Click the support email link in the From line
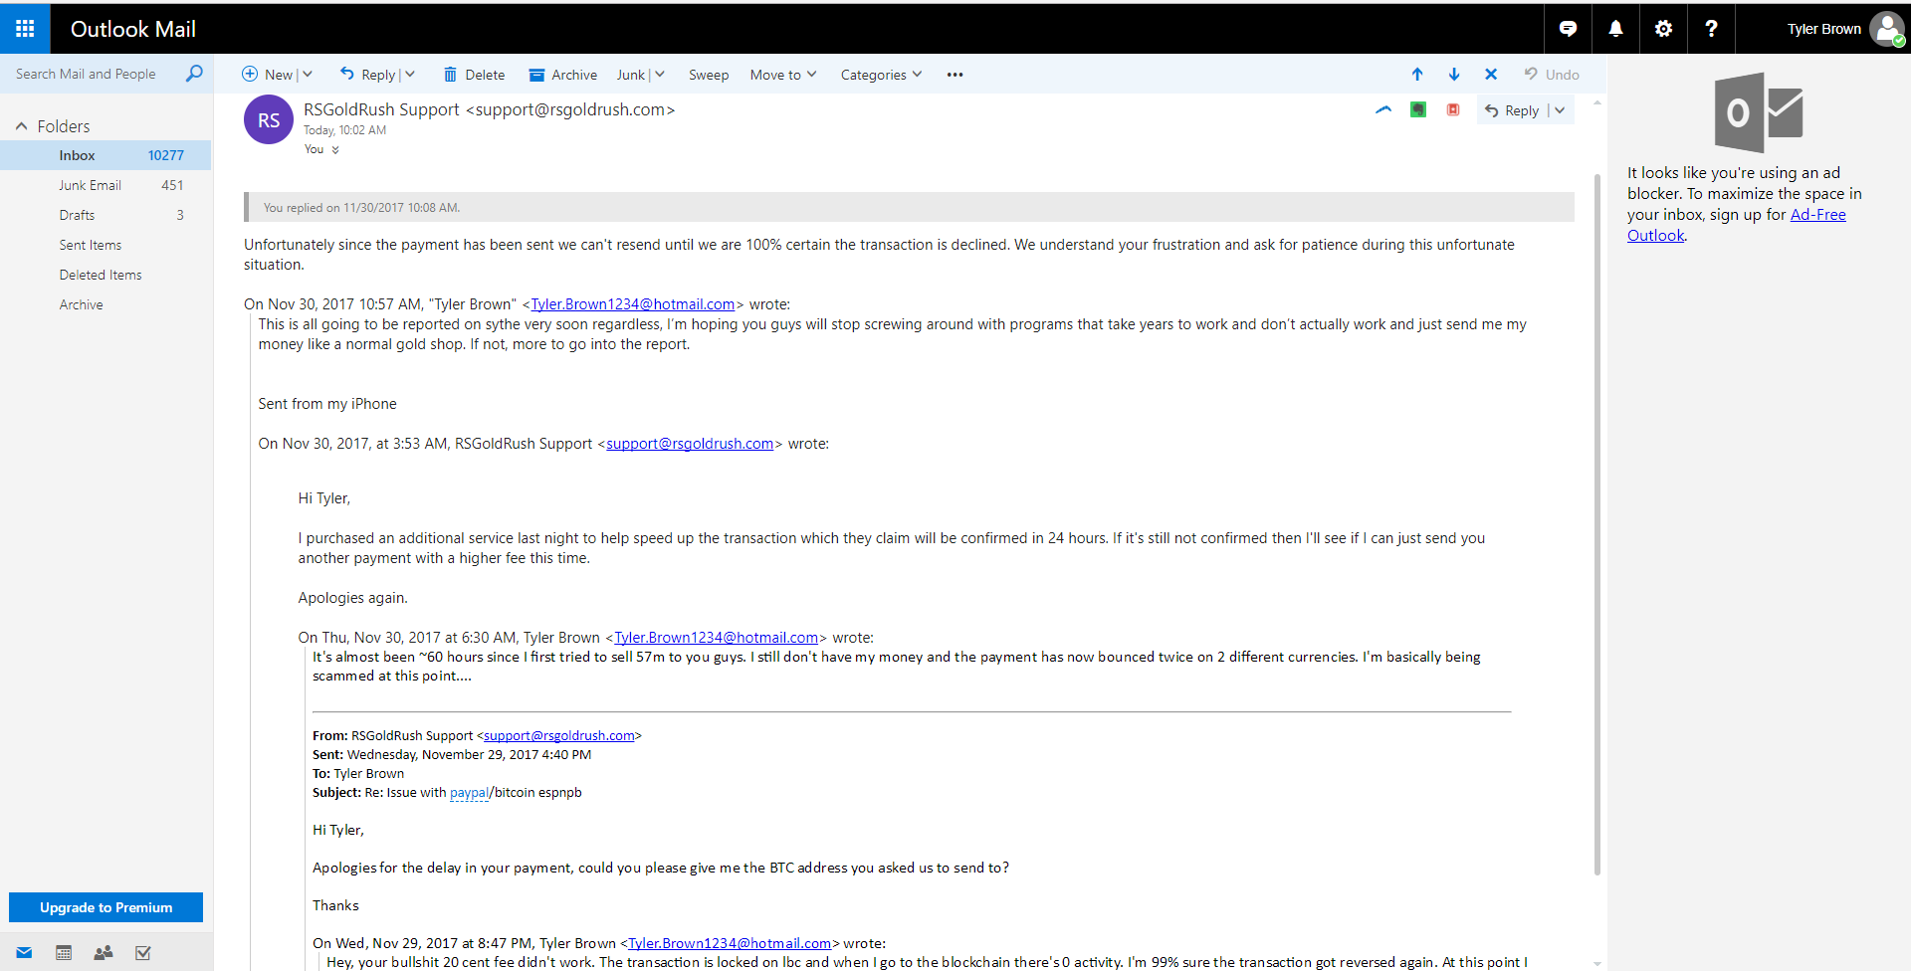1911x971 pixels. pyautogui.click(x=559, y=736)
